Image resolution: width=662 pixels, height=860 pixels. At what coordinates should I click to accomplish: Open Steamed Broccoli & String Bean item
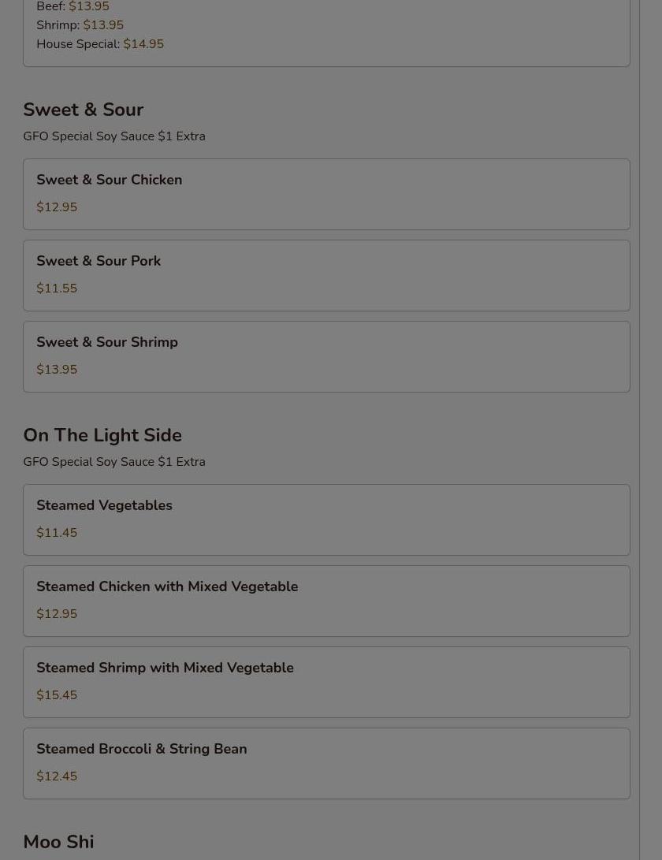tap(326, 764)
